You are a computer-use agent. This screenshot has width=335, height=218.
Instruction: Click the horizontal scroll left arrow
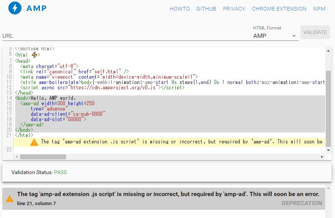tap(17, 157)
